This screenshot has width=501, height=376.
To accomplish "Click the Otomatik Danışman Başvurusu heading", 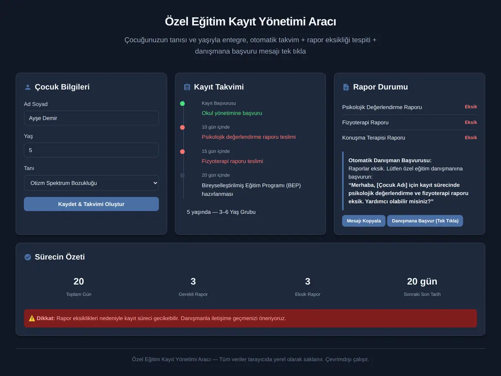I will 390,160.
